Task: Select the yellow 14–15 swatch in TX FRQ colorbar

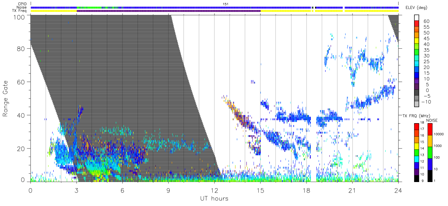Action: click(417, 146)
